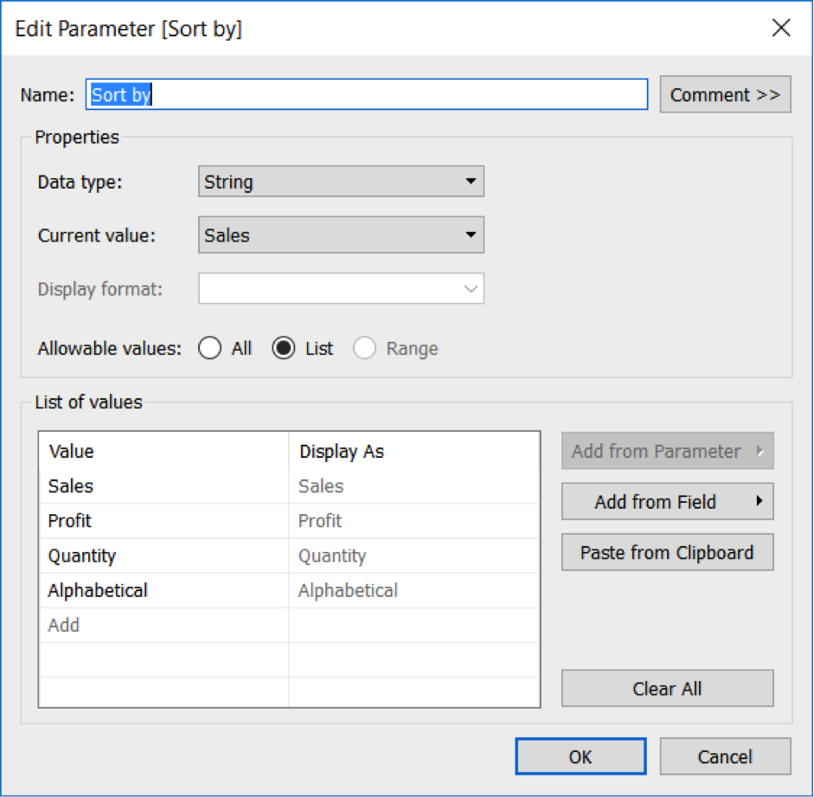This screenshot has width=814, height=797.
Task: Expand the Data type dropdown
Action: click(341, 182)
